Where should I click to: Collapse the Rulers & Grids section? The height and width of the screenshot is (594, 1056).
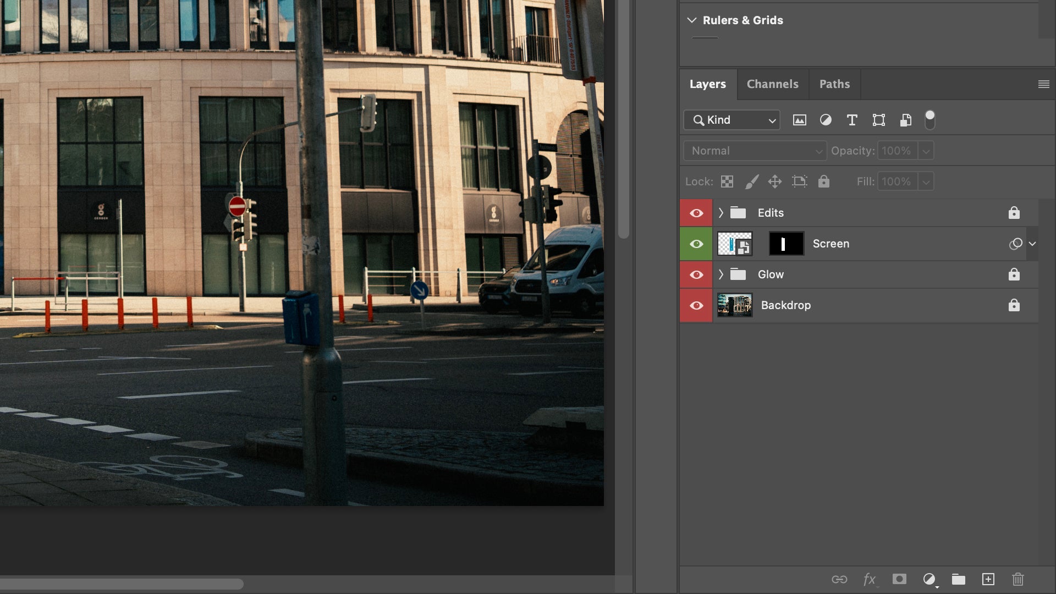point(692,20)
